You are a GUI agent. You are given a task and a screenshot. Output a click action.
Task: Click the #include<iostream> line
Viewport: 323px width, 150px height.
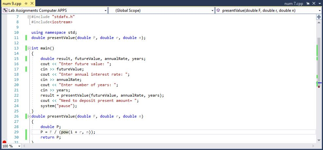pyautogui.click(x=52, y=22)
